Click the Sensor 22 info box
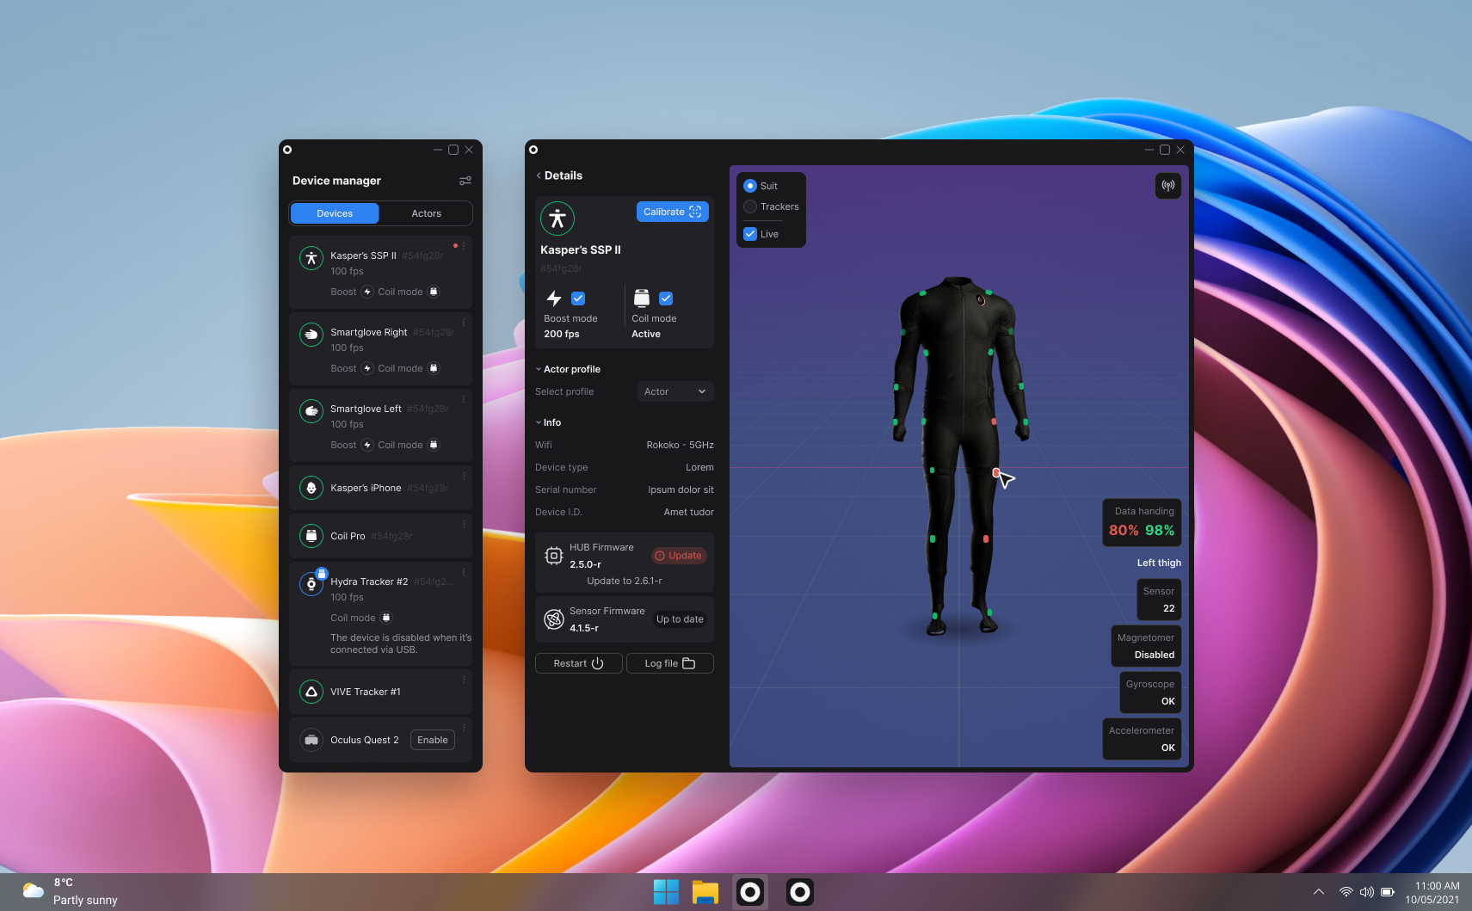This screenshot has height=911, width=1472. 1159,600
